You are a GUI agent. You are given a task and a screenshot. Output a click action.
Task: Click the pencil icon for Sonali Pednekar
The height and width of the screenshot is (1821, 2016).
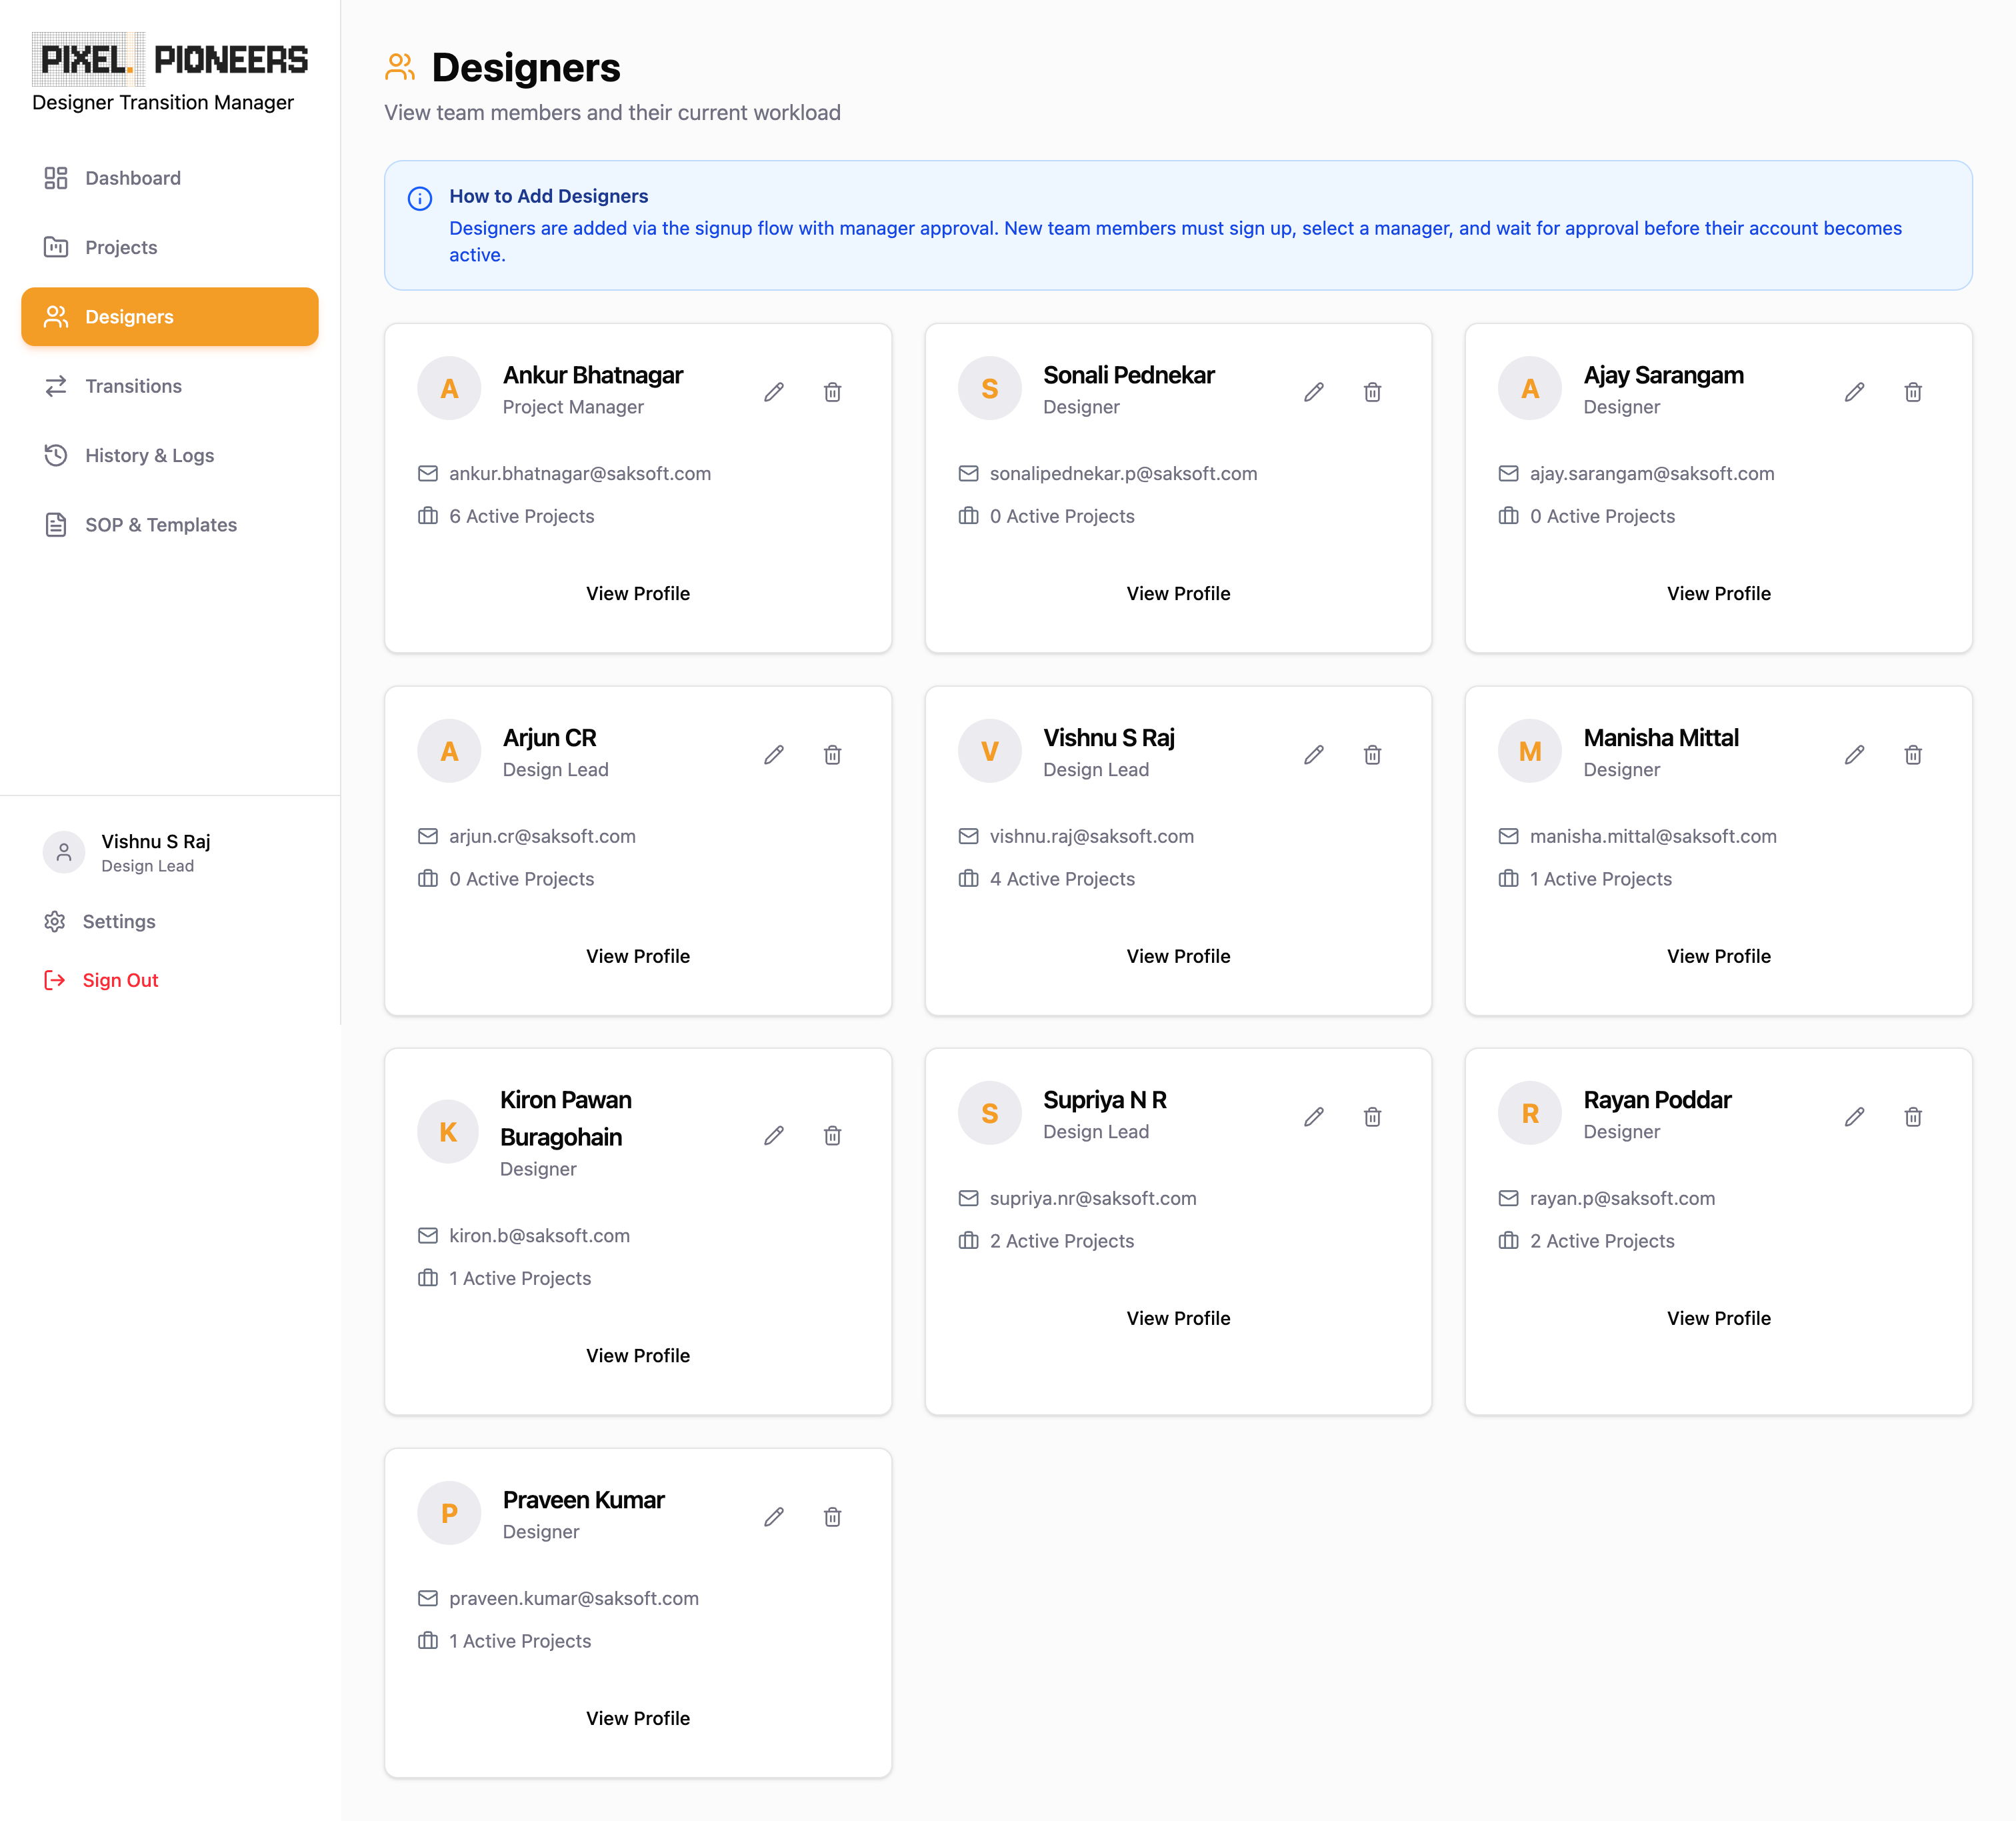coord(1314,392)
